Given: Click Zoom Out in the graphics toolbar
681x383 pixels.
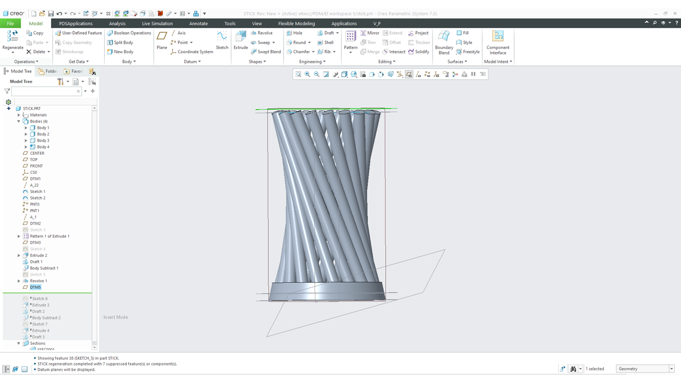Looking at the screenshot, I should coord(317,74).
